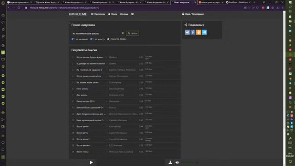Close the 'Поиск минусовок' tab
This screenshot has height=166, width=295.
click(x=195, y=2)
